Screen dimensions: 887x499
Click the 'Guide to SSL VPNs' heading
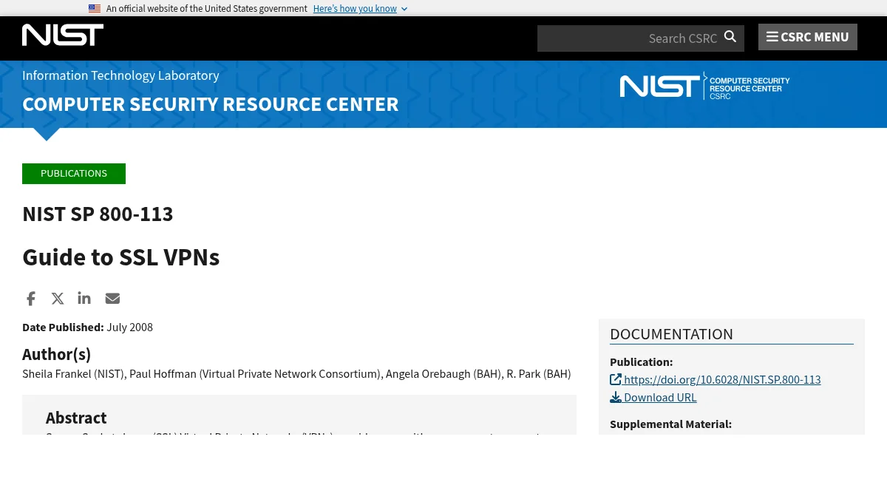coord(121,257)
